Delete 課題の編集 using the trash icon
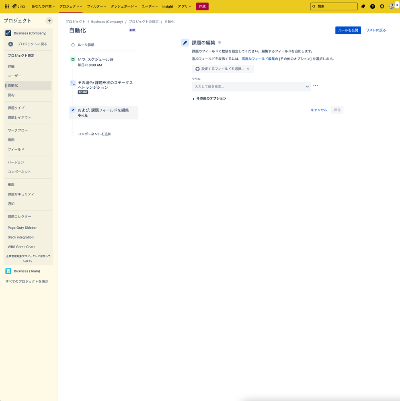This screenshot has height=401, width=400. coord(219,43)
